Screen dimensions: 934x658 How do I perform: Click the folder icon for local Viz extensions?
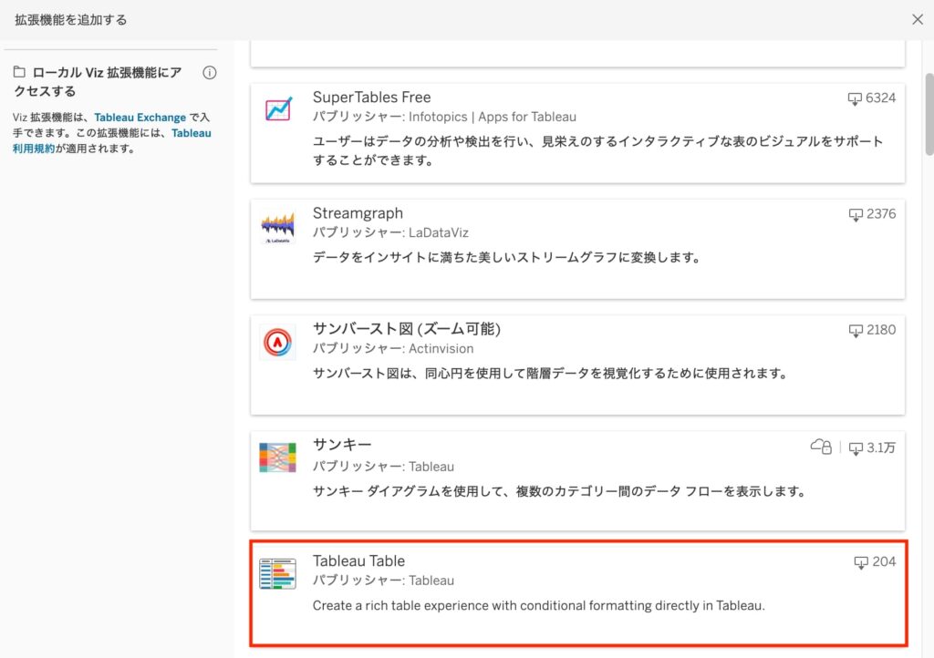[19, 73]
